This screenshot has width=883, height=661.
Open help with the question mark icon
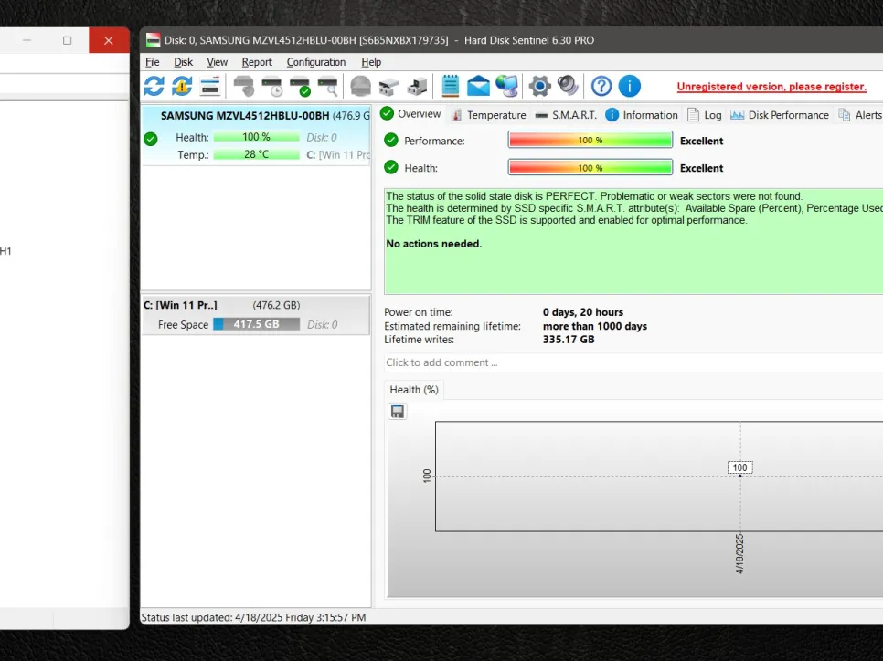(x=601, y=86)
